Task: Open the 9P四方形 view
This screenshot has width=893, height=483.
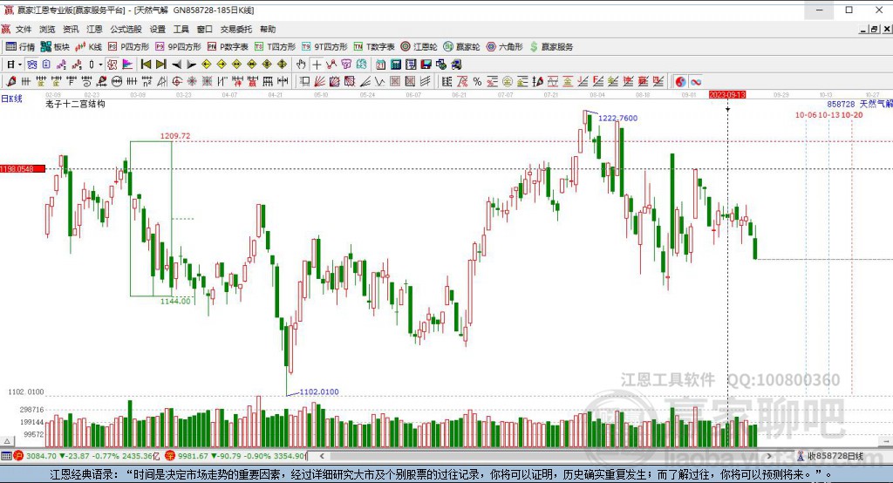Action: click(x=178, y=47)
